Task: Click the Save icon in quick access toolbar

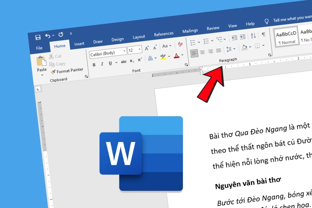Action: tap(38, 36)
